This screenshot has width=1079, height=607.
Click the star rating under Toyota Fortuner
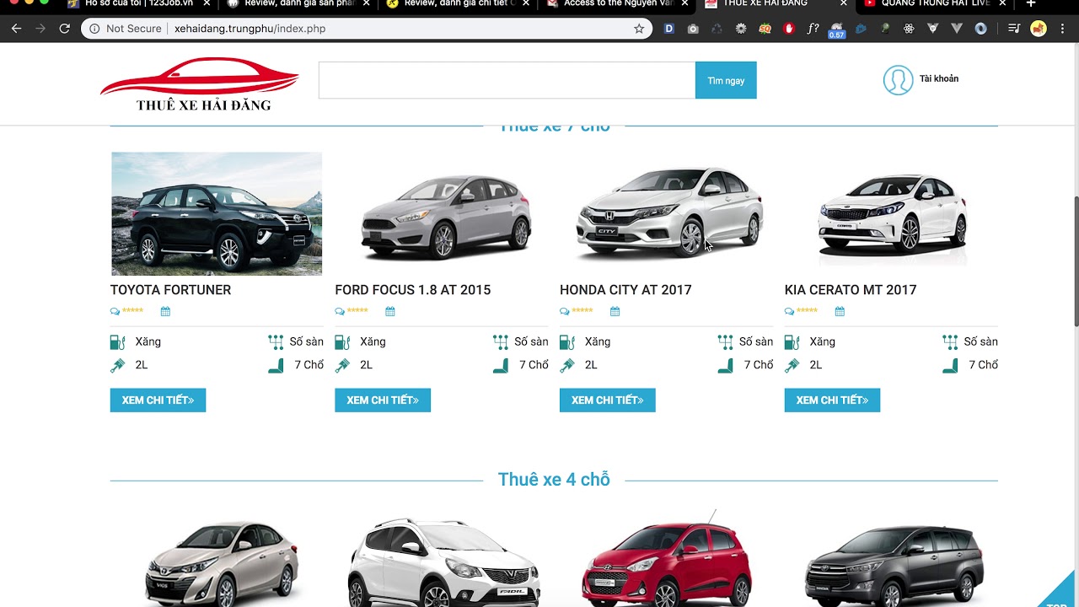click(132, 311)
